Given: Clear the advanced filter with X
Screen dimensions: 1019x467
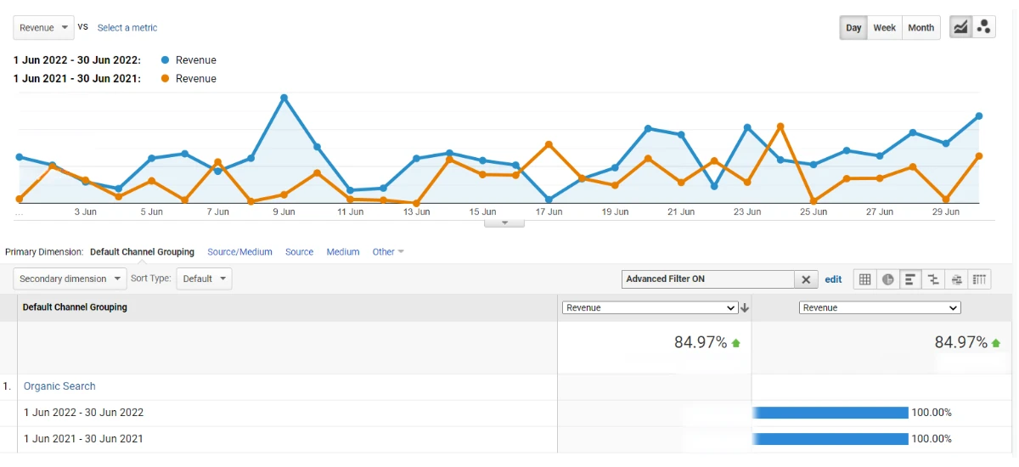Looking at the screenshot, I should [806, 279].
